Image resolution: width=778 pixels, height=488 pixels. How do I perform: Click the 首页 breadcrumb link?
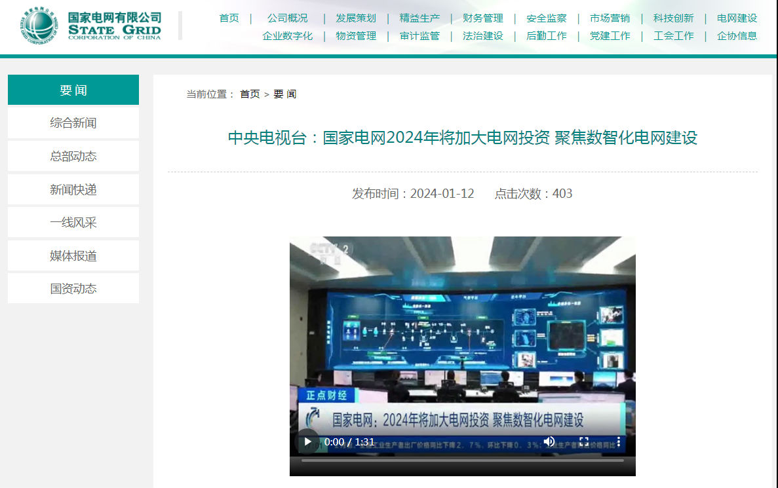[x=250, y=94]
